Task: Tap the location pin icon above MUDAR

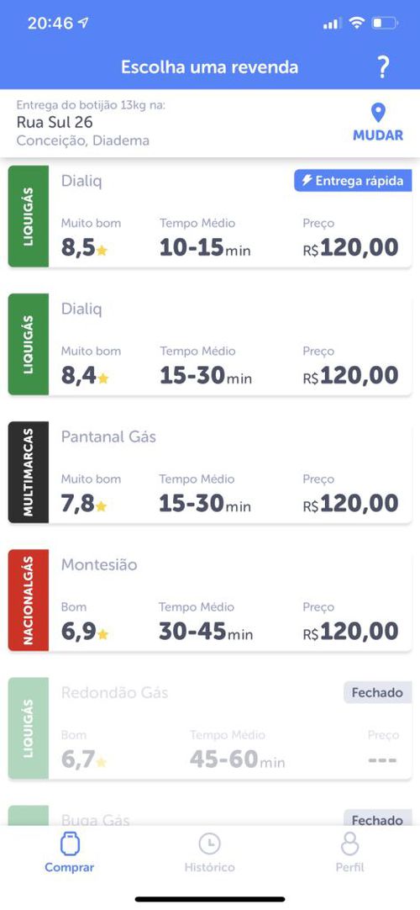Action: pos(378,113)
